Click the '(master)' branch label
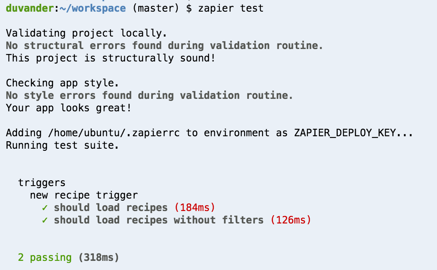 (155, 8)
